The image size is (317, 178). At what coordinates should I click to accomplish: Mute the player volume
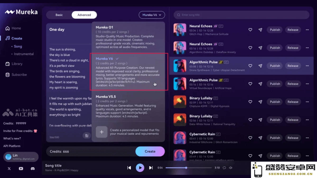click(x=231, y=168)
